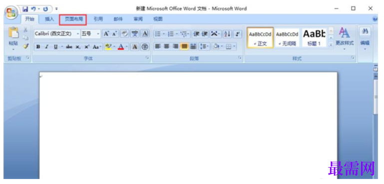
Task: Click the Show paragraph marks icon
Action: tap(237, 34)
